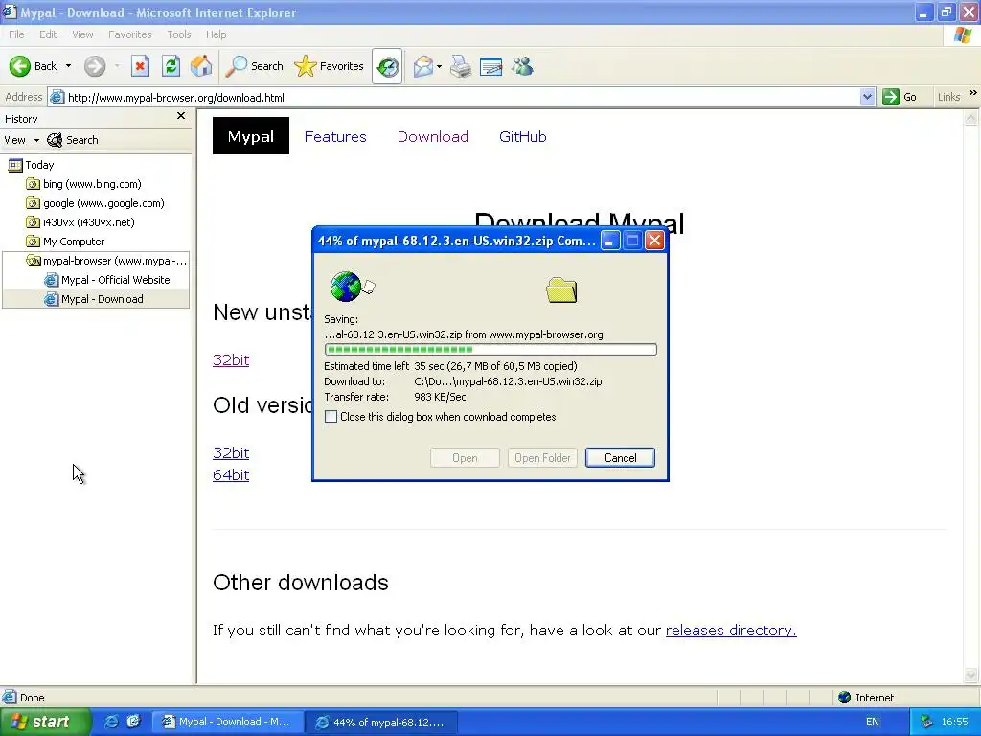
Task: Open the Help menu
Action: [x=216, y=34]
